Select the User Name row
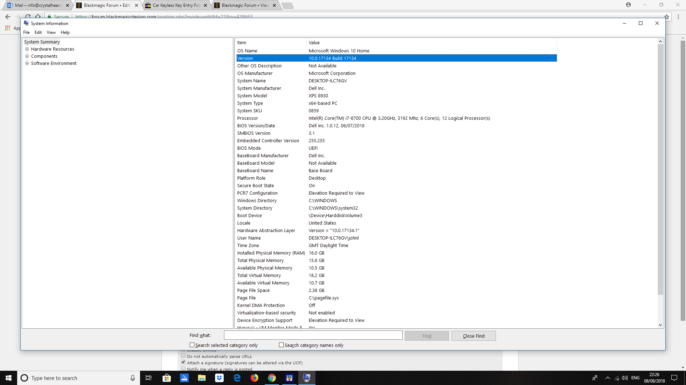 click(397, 238)
